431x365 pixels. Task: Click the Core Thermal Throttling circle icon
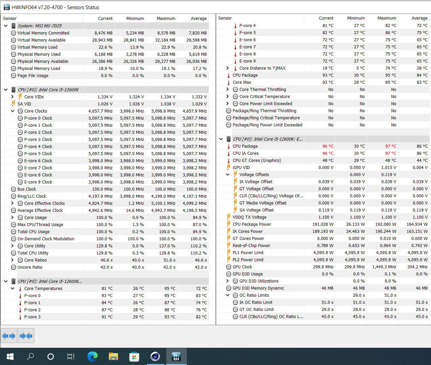click(235, 89)
